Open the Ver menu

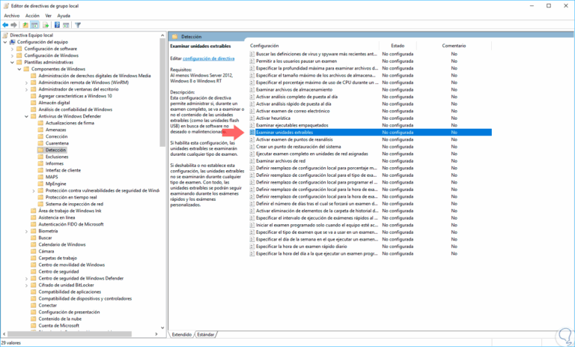coord(49,16)
